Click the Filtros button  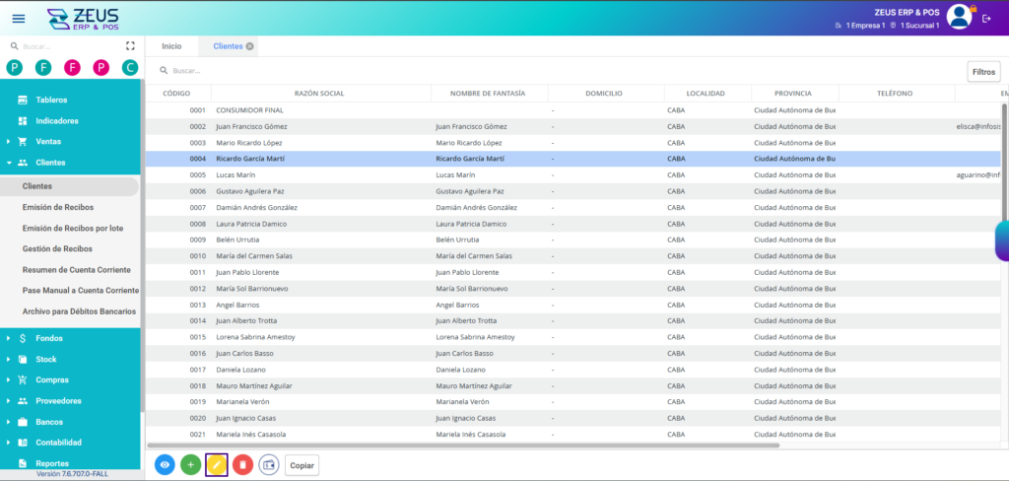(x=983, y=71)
